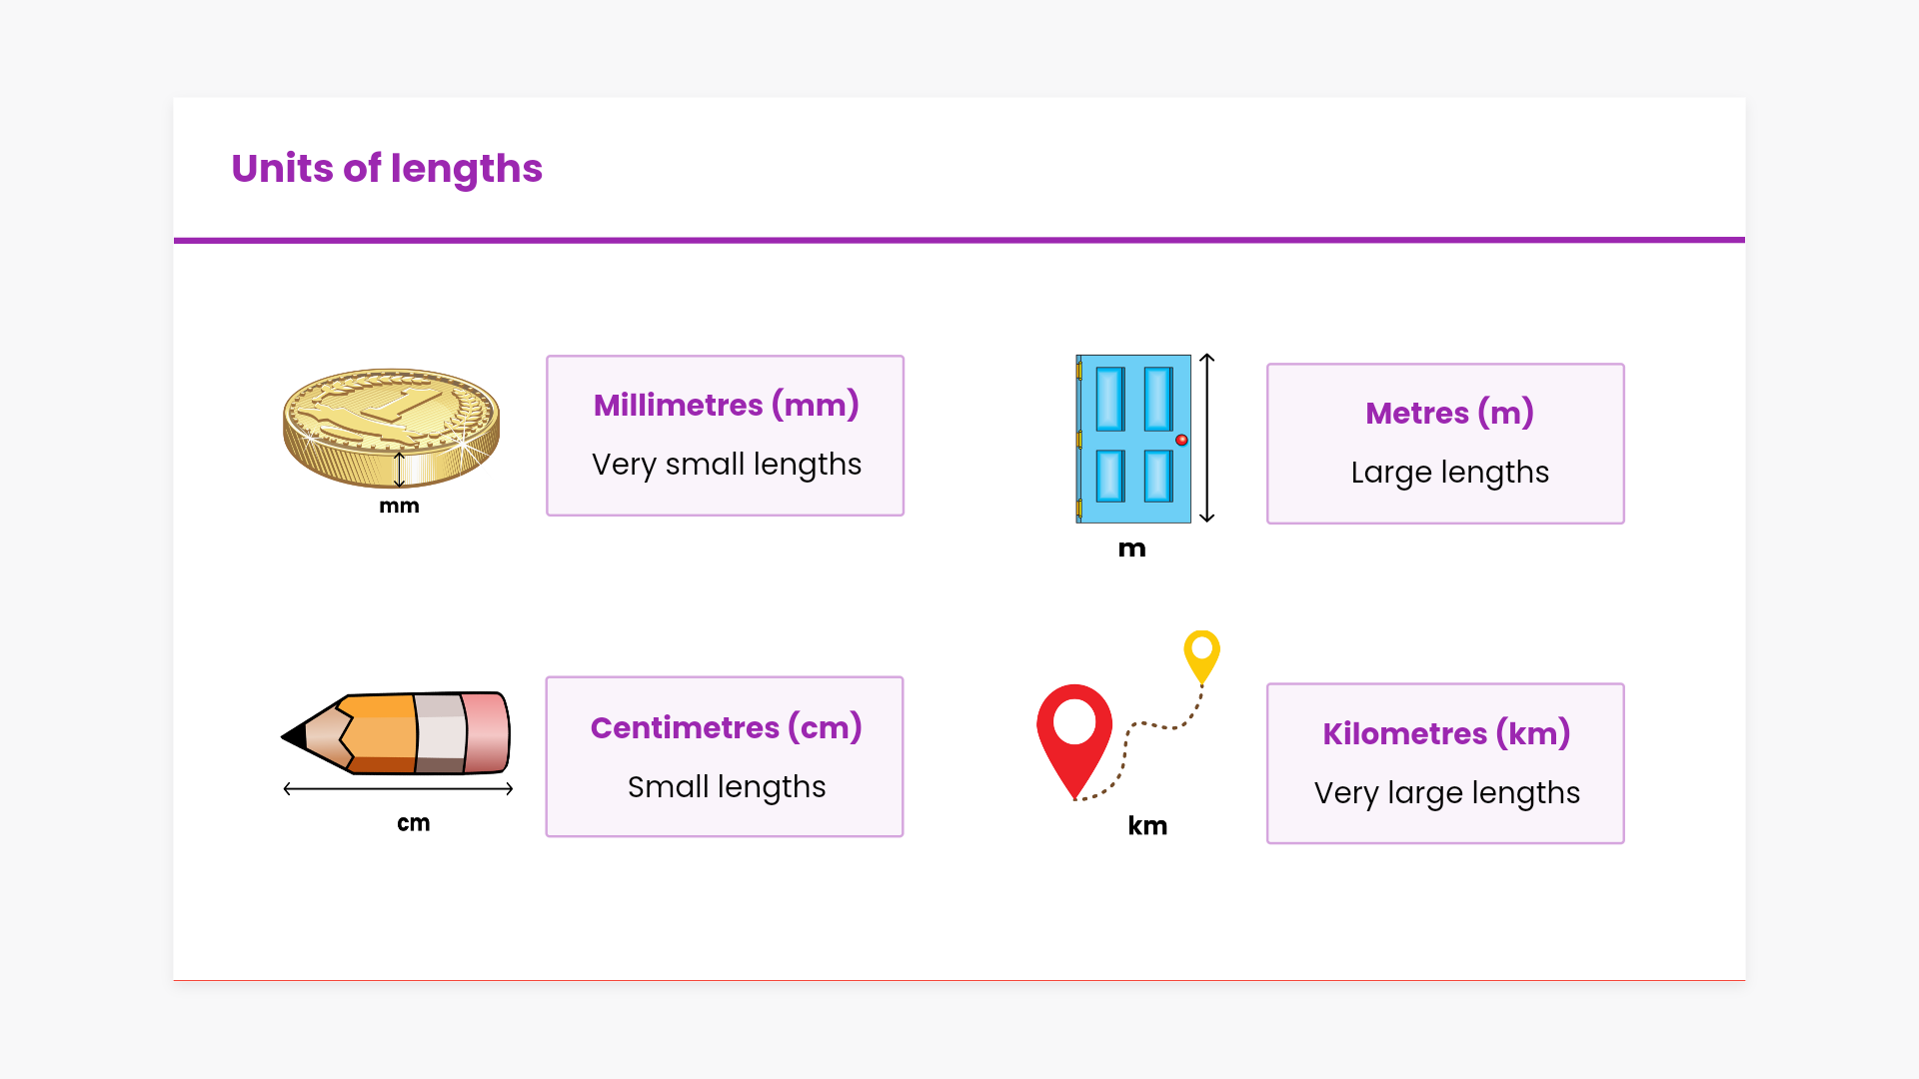Select the Millimetres (mm) card

(725, 436)
